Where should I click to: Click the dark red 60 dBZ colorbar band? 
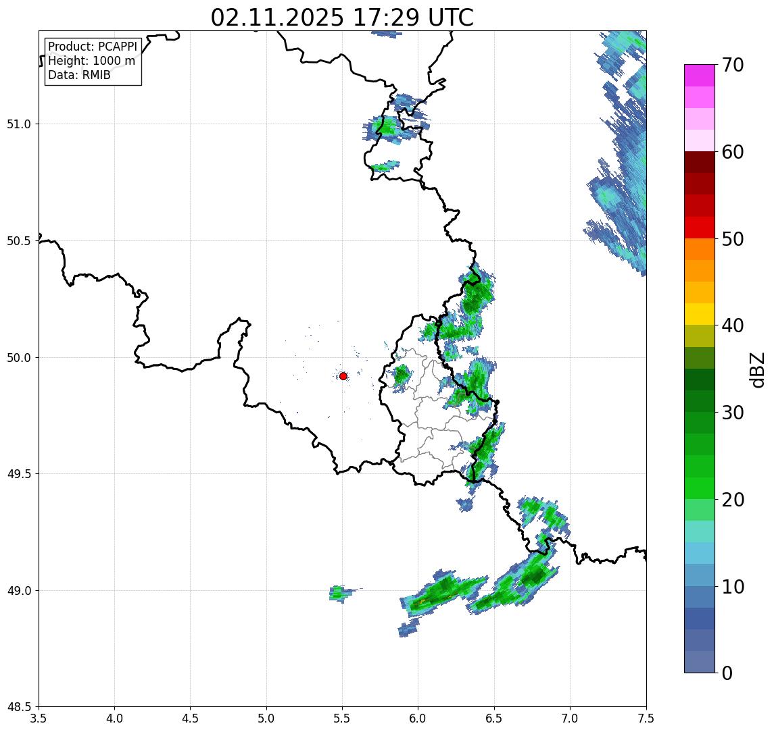tap(700, 162)
